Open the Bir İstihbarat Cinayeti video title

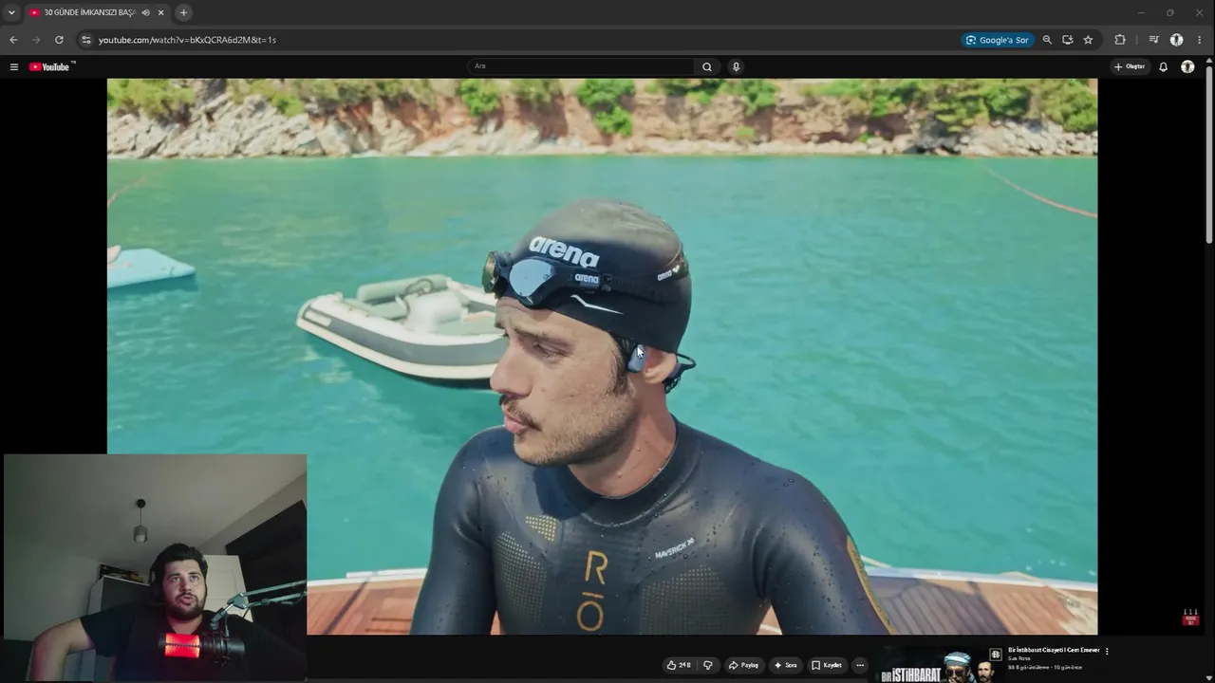[x=1054, y=650]
